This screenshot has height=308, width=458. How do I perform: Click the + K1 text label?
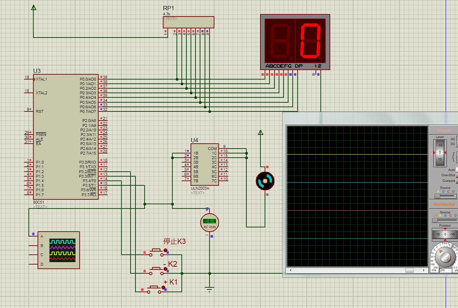click(171, 282)
